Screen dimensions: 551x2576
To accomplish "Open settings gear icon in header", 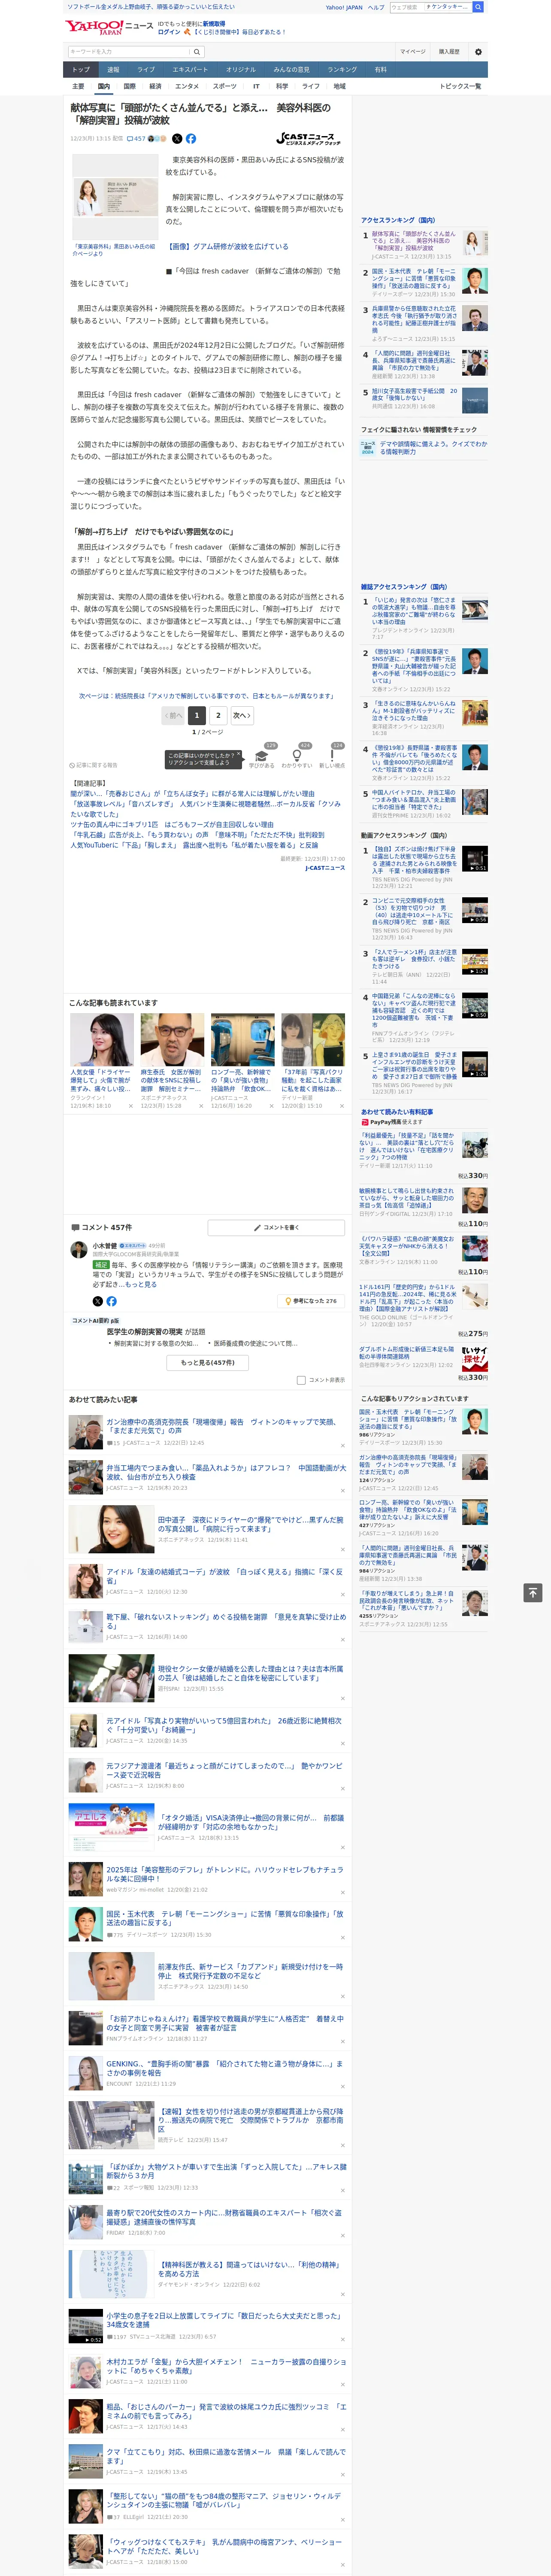I will [478, 52].
